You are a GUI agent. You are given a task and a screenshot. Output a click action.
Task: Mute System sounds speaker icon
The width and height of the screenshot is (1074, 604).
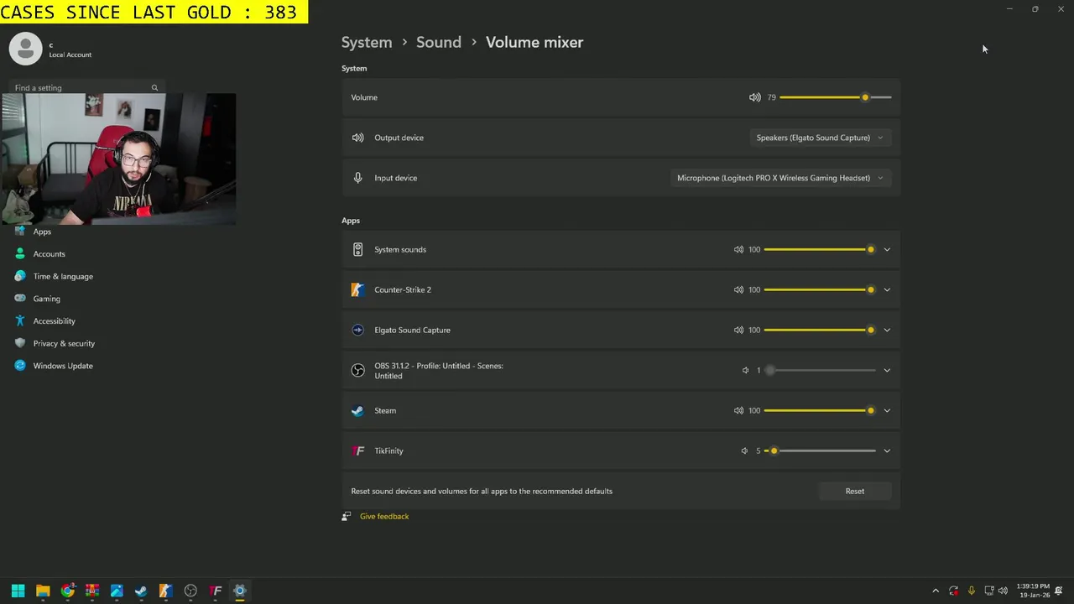coord(738,249)
